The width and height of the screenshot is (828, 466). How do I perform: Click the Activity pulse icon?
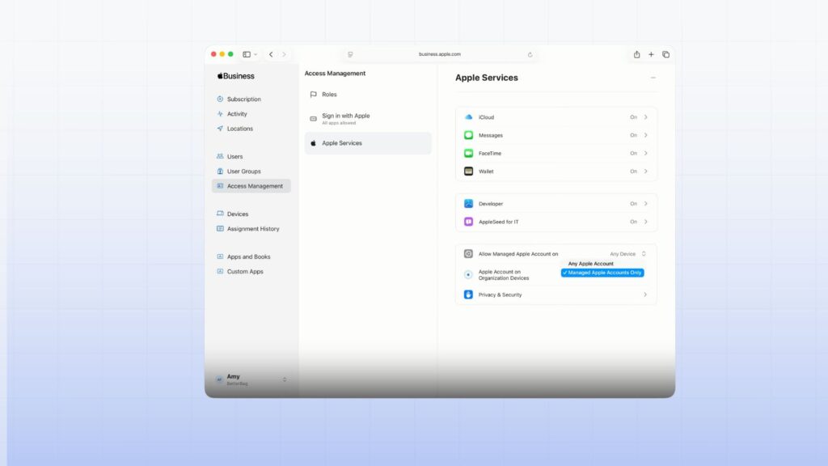coord(220,113)
